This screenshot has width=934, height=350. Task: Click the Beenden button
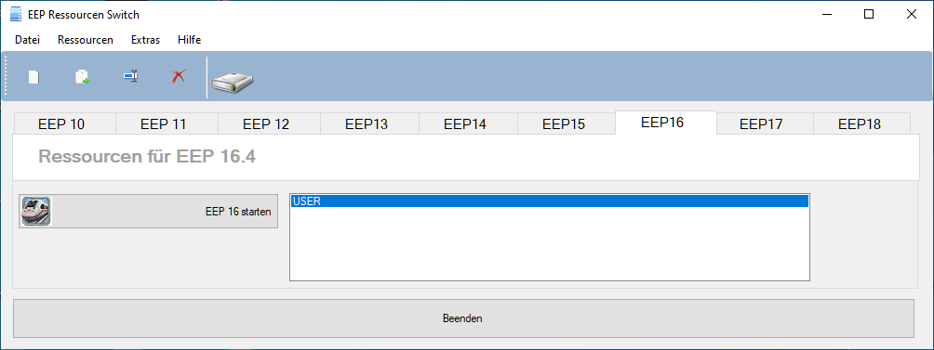pyautogui.click(x=463, y=318)
